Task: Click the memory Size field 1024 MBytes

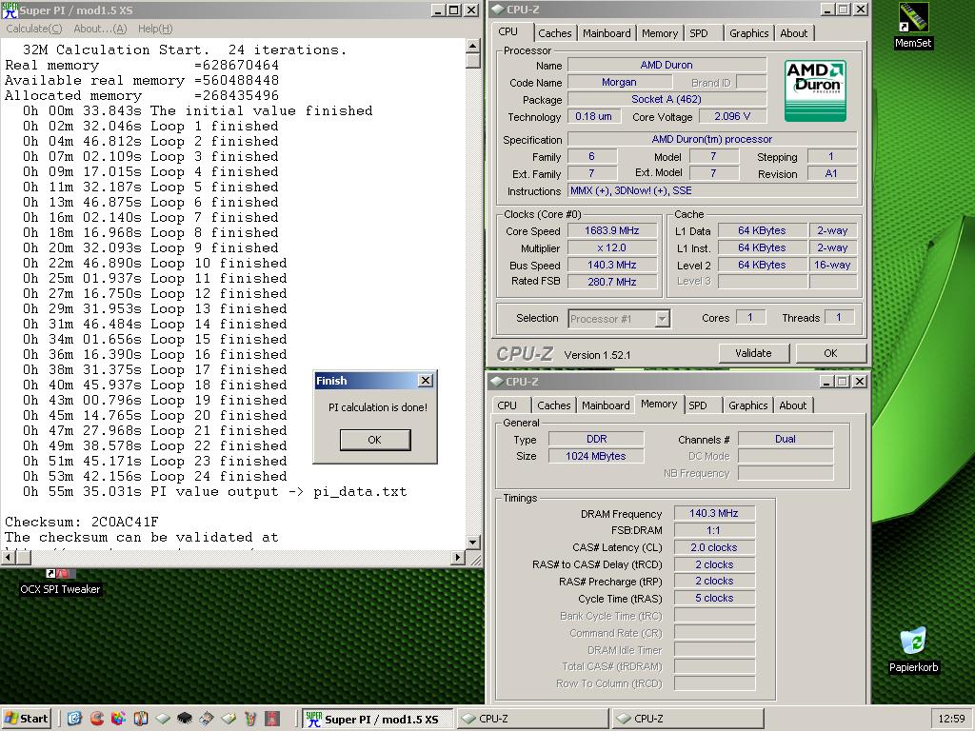Action: point(596,456)
